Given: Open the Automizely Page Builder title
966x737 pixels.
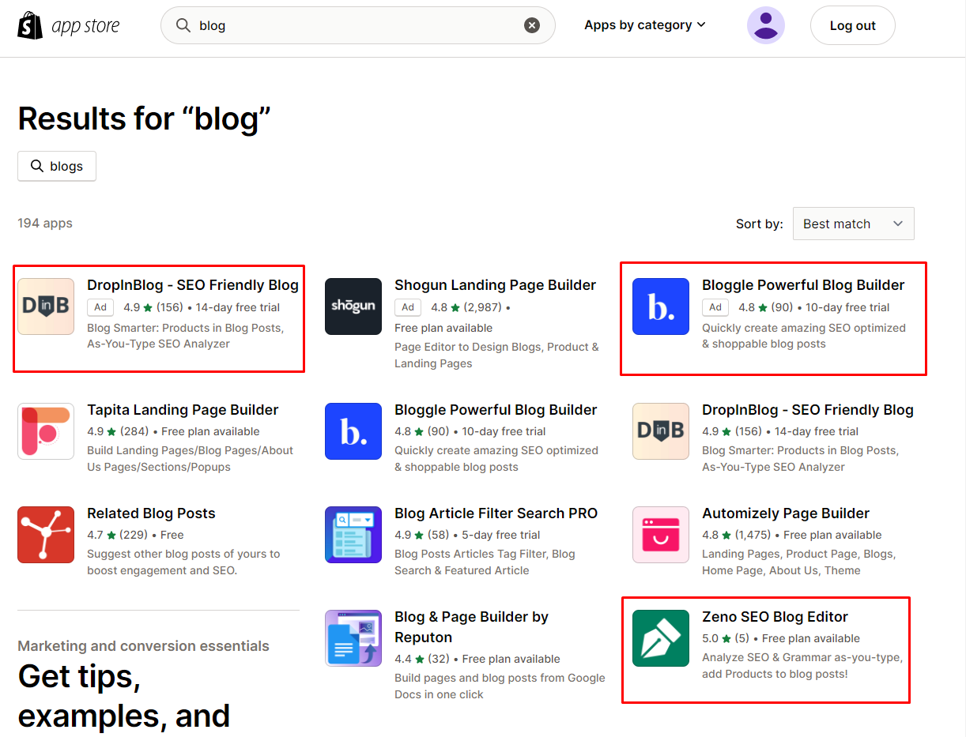Looking at the screenshot, I should [786, 513].
